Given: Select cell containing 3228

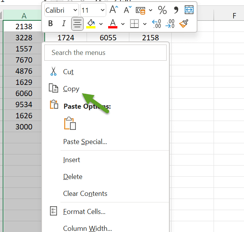Looking at the screenshot, I should (22, 37).
